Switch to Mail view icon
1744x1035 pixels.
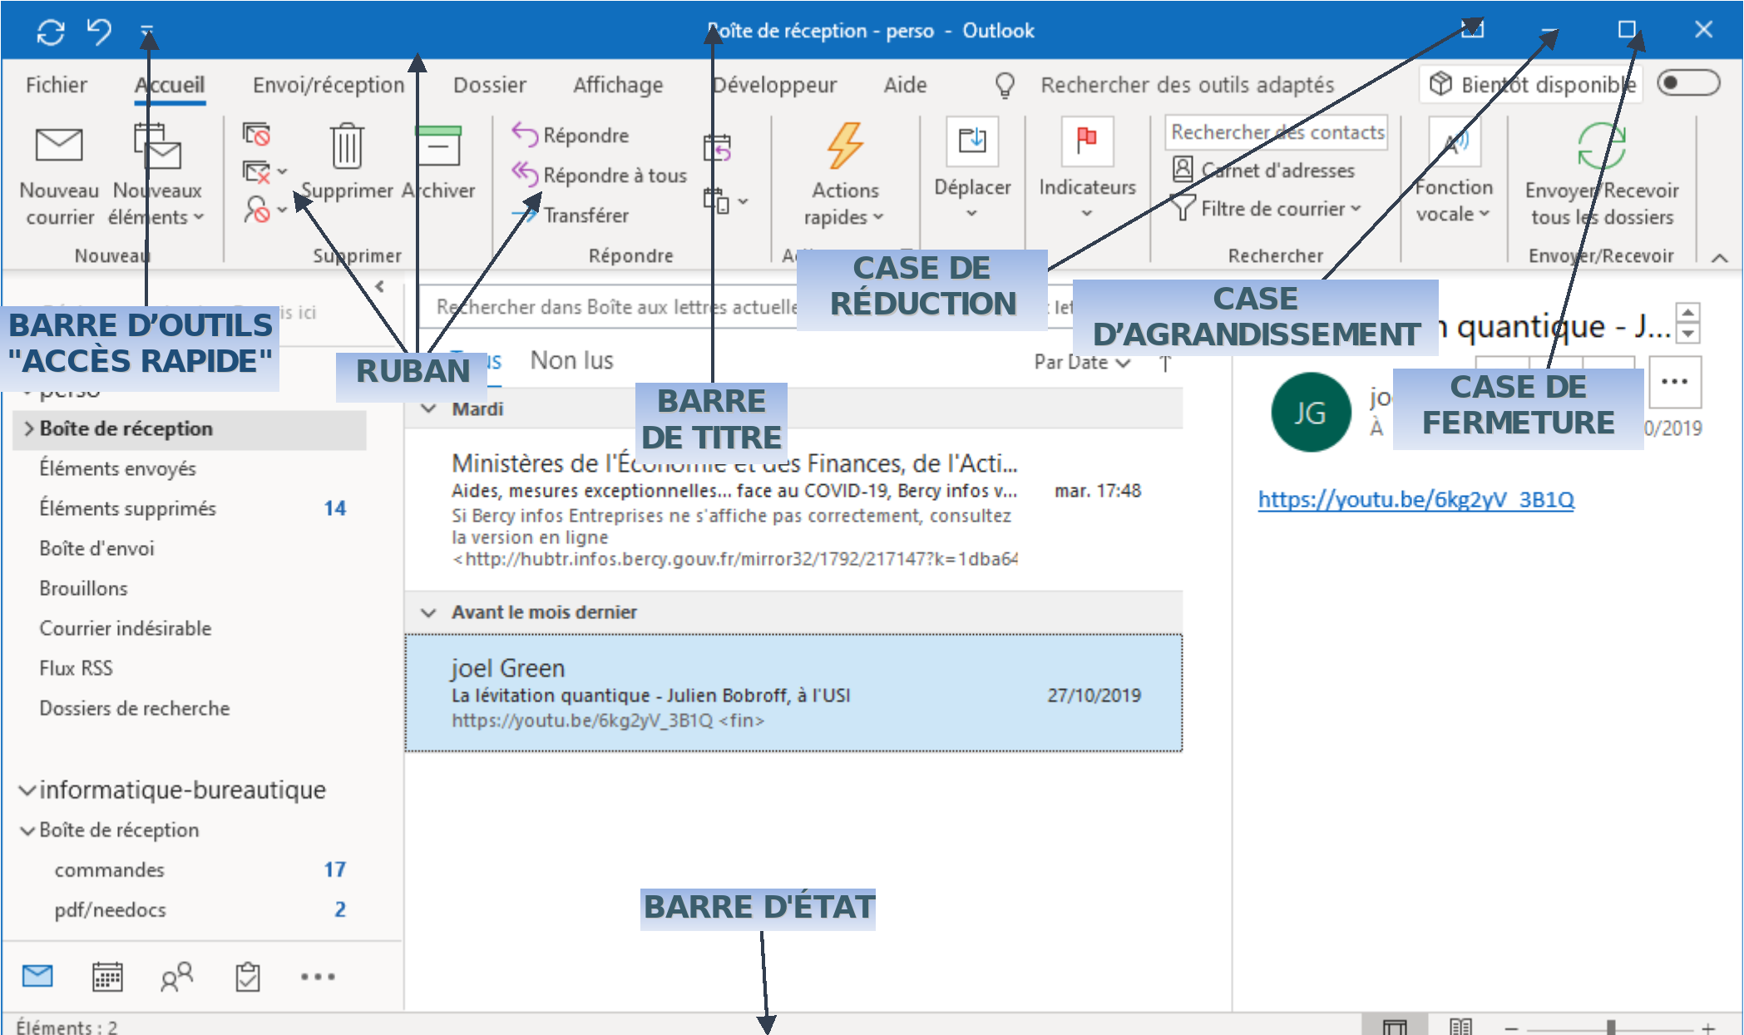point(37,976)
